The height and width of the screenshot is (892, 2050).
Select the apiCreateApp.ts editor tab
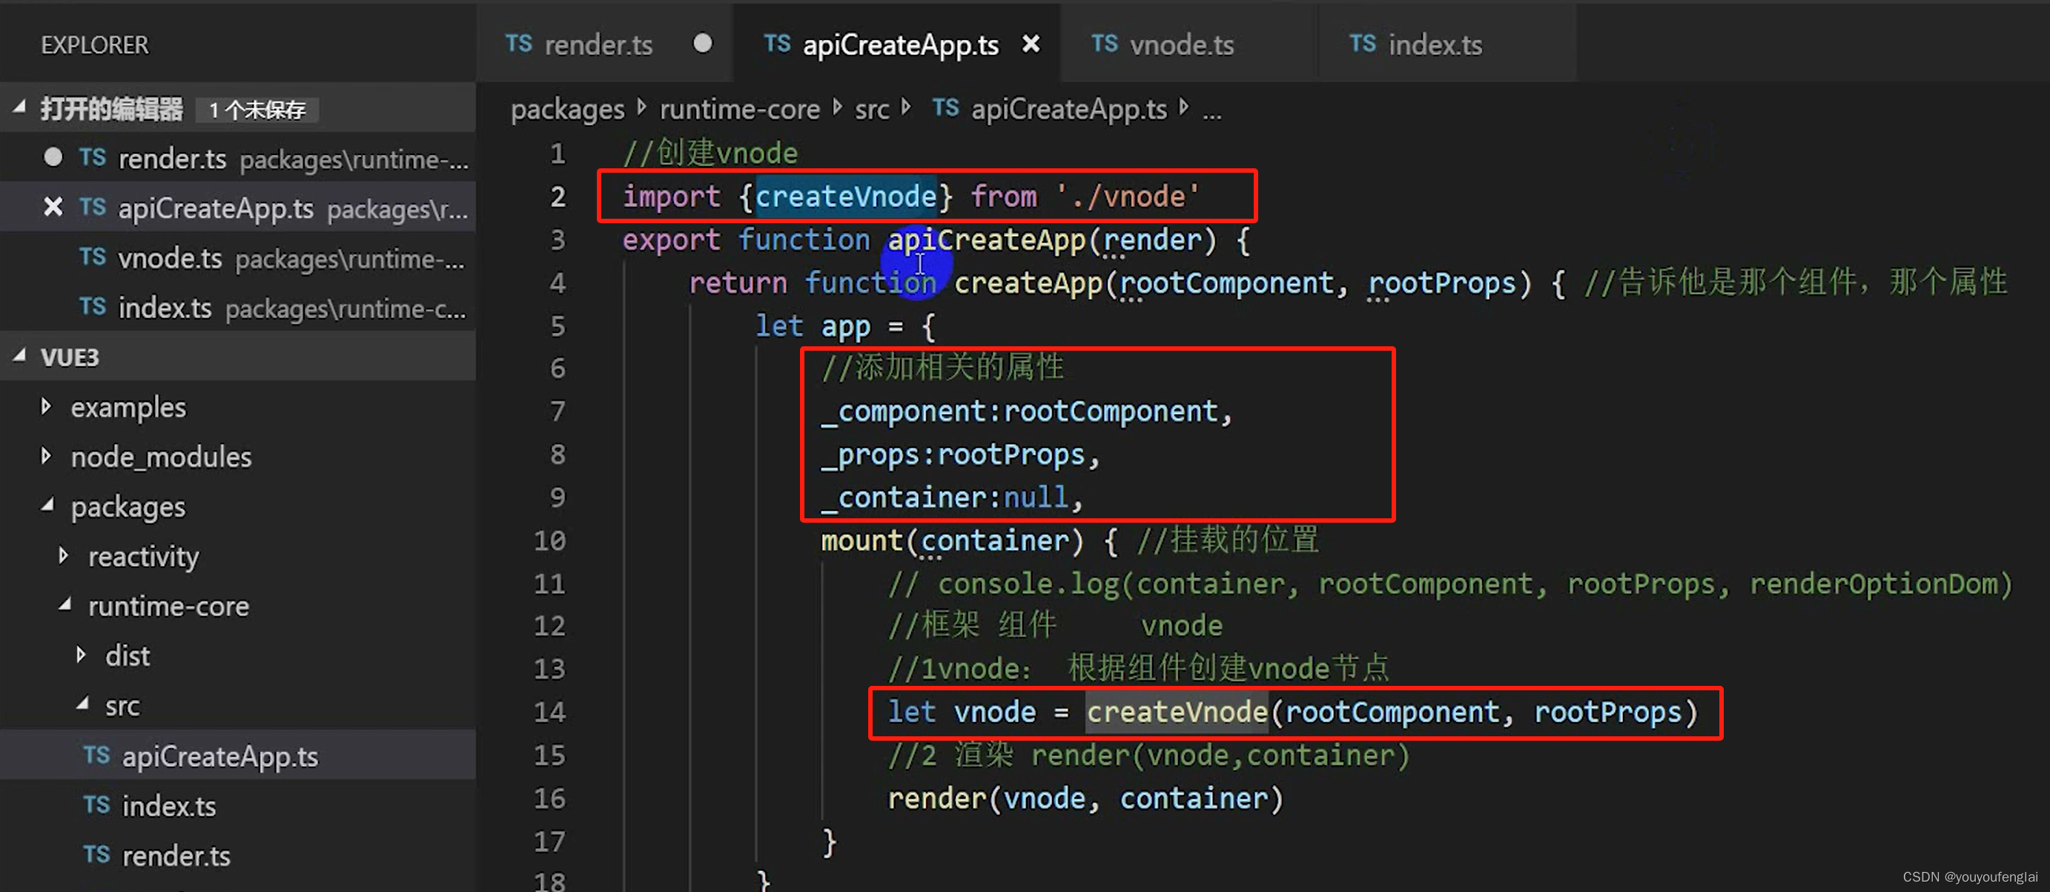pyautogui.click(x=897, y=44)
